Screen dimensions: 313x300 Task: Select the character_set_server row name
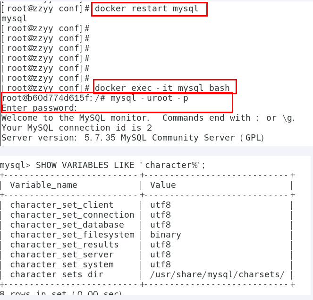[62, 255]
